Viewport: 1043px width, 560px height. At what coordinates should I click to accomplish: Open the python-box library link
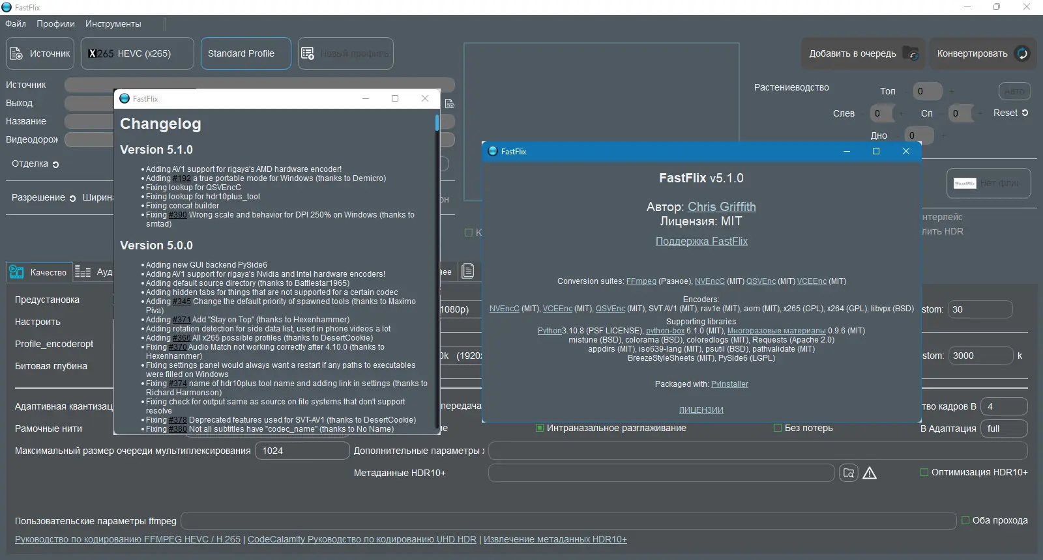pyautogui.click(x=665, y=331)
